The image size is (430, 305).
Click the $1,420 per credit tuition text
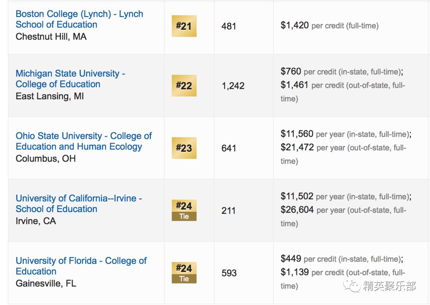[329, 26]
